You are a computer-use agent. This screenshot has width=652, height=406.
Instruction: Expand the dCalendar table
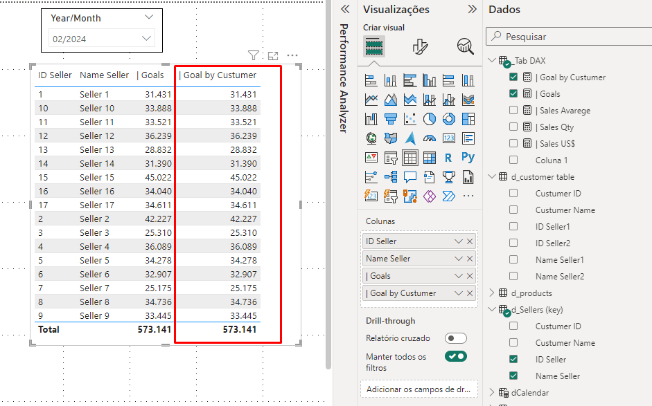(x=492, y=392)
